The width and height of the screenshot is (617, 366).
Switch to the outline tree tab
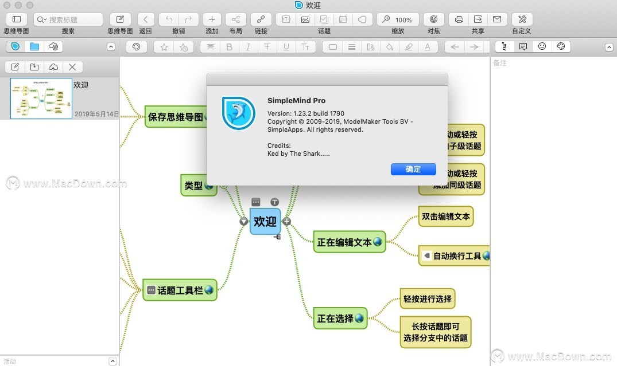point(504,47)
